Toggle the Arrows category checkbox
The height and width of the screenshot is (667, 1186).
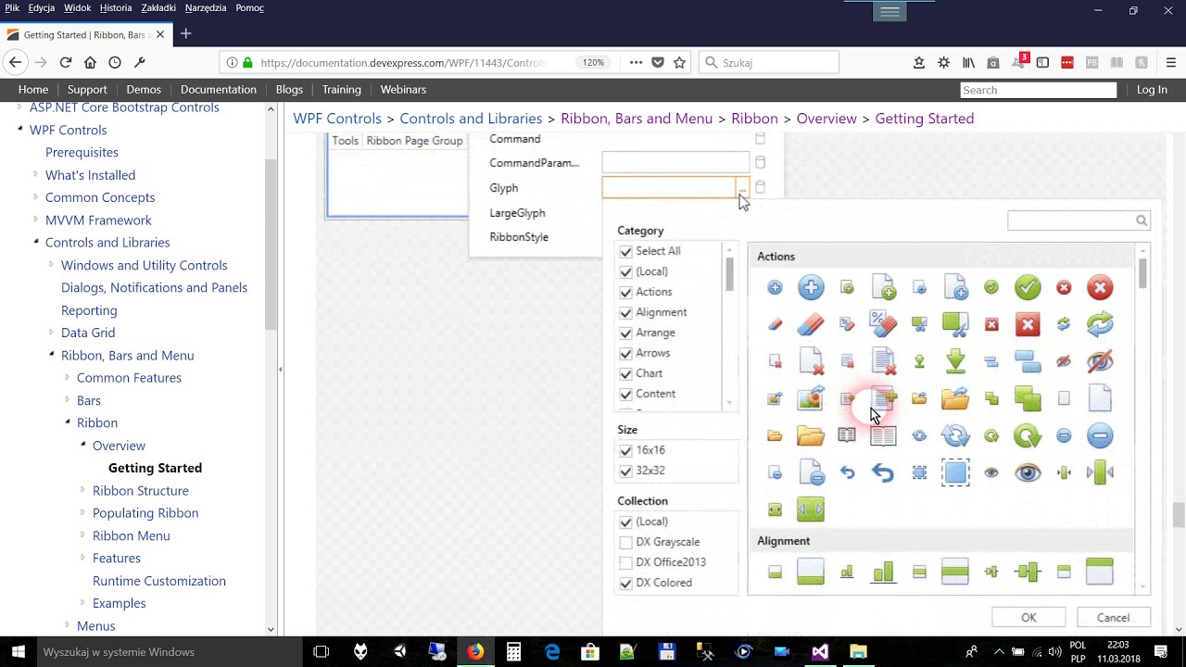click(625, 353)
